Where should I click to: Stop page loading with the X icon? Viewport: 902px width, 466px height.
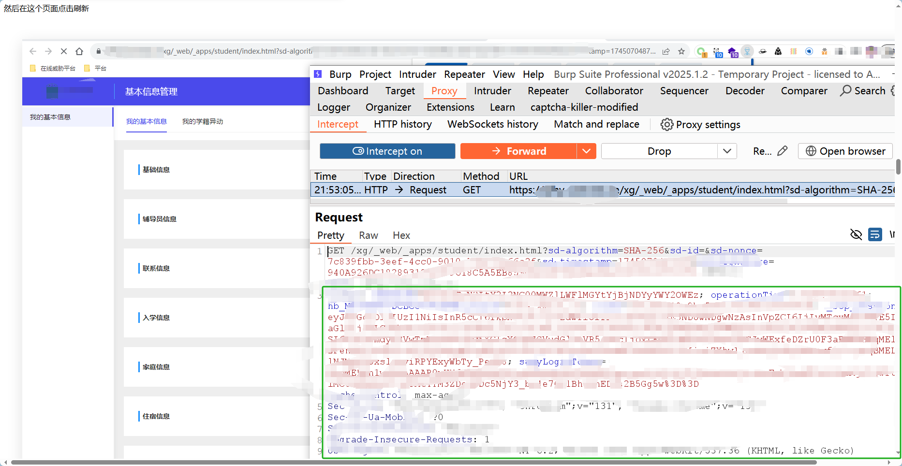64,51
